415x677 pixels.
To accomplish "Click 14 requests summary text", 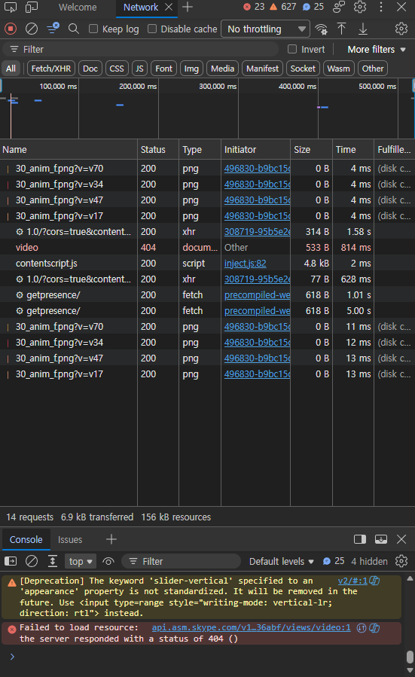I will [x=30, y=517].
